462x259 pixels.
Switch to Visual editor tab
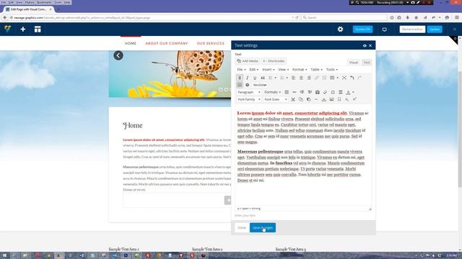point(353,63)
